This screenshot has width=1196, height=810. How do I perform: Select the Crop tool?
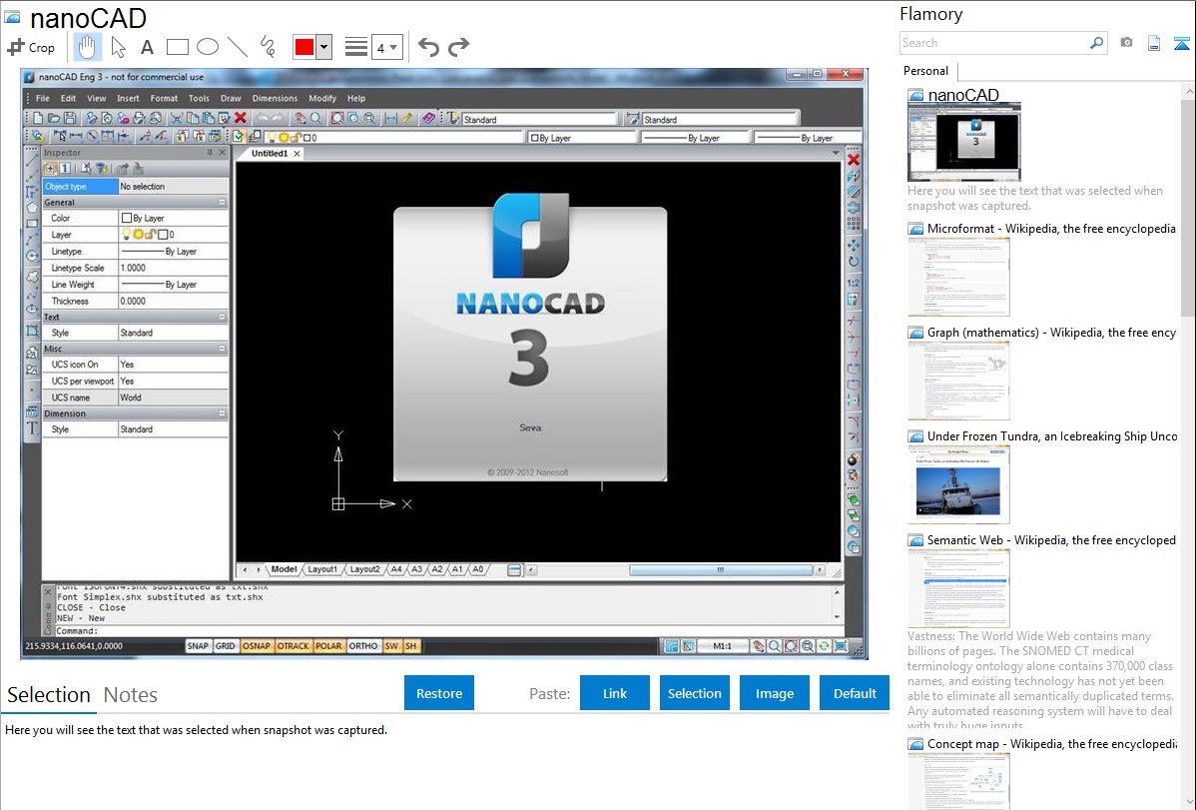pos(31,47)
